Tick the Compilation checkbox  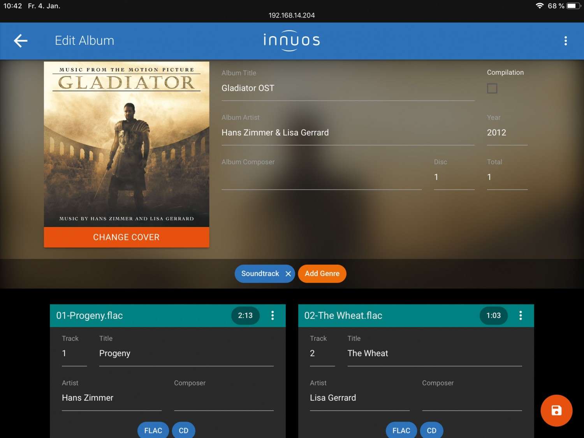point(492,88)
